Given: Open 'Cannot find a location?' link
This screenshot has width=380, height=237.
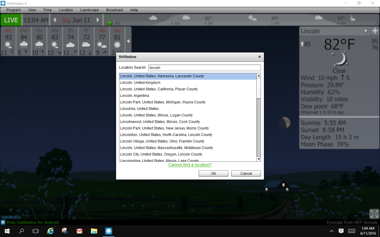Looking at the screenshot, I should 190,165.
